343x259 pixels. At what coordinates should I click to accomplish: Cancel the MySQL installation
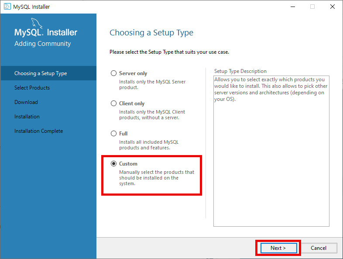click(x=319, y=248)
